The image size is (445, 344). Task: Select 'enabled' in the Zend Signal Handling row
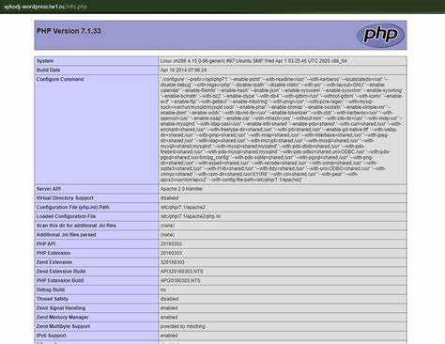pos(169,308)
